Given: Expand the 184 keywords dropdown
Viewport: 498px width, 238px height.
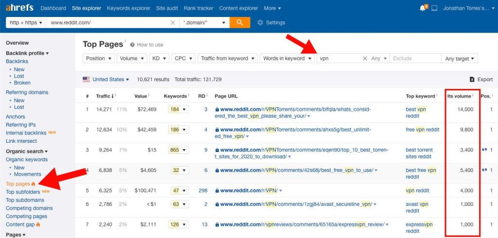Looking at the screenshot, I should point(178,109).
